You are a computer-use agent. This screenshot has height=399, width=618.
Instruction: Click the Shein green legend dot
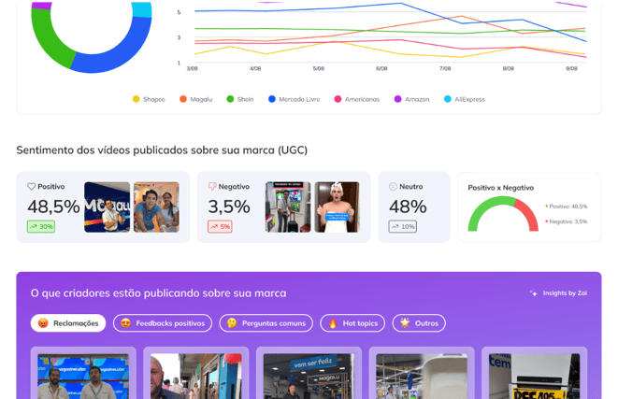[230, 99]
